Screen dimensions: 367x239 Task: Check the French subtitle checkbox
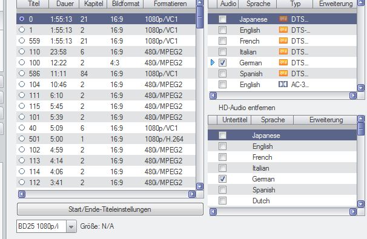point(222,157)
